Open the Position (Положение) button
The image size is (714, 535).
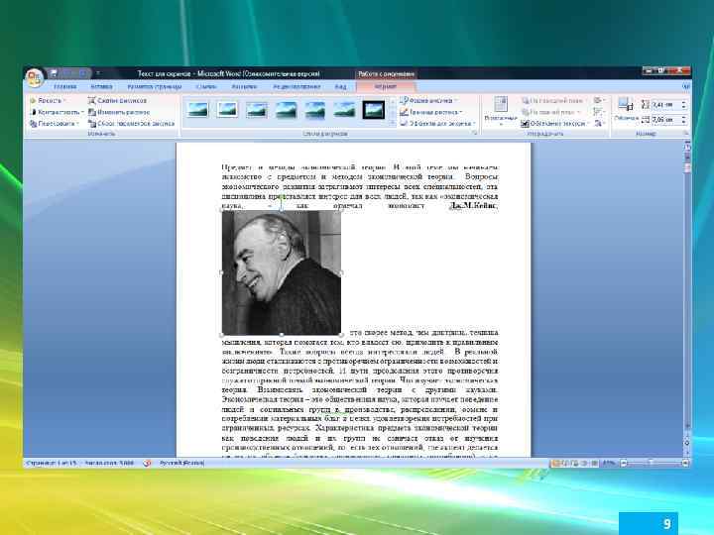pos(501,111)
